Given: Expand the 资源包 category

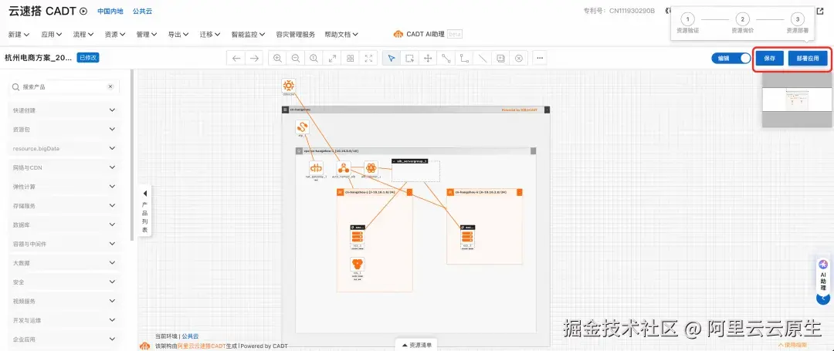Looking at the screenshot, I should point(64,129).
